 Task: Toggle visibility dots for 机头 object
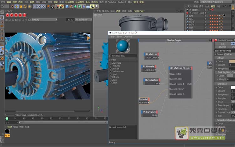[x=207, y=18]
